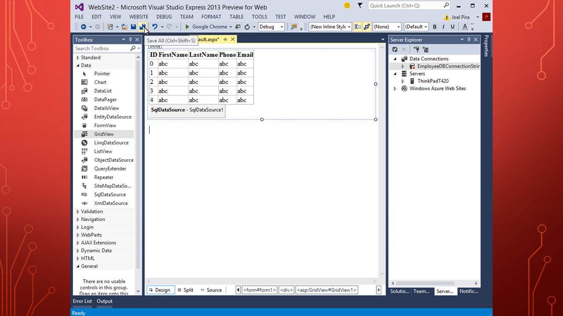Toggle the second design-surface toolbar button right of New Inline Style

click(367, 27)
